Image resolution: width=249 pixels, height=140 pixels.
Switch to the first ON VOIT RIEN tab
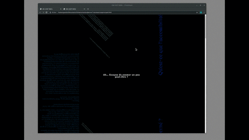pyautogui.click(x=48, y=9)
